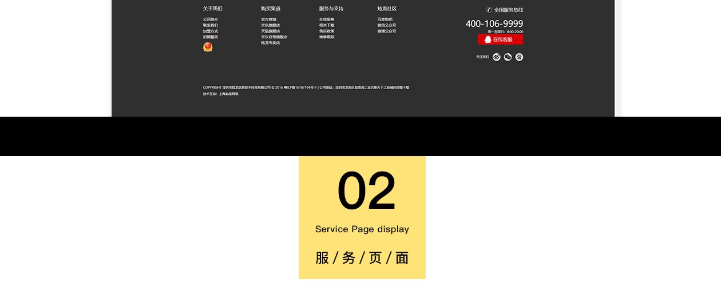Screen dimensions: 721x286
Task: Open the 炫龙专卖店 link
Action: point(270,43)
